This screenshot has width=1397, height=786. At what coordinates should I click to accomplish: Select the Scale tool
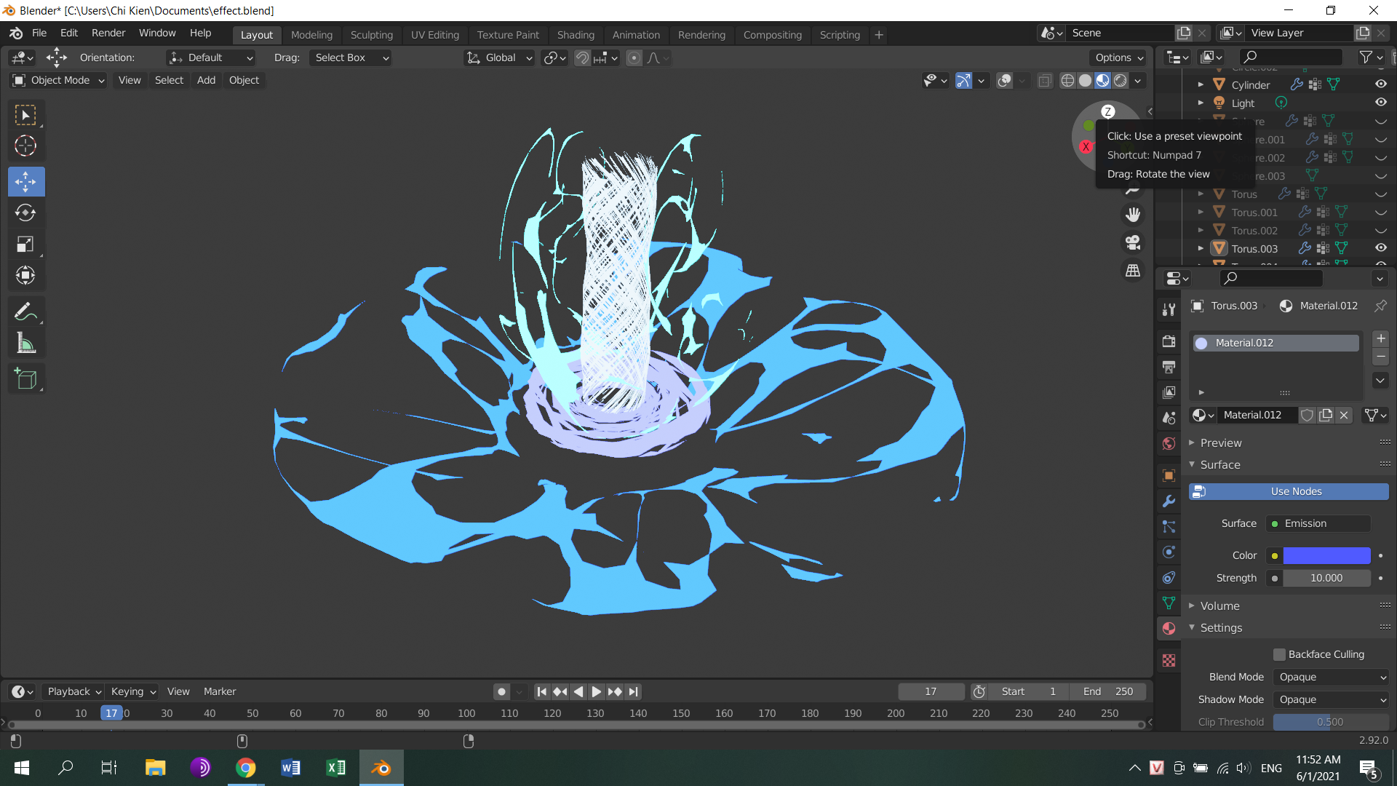tap(25, 244)
